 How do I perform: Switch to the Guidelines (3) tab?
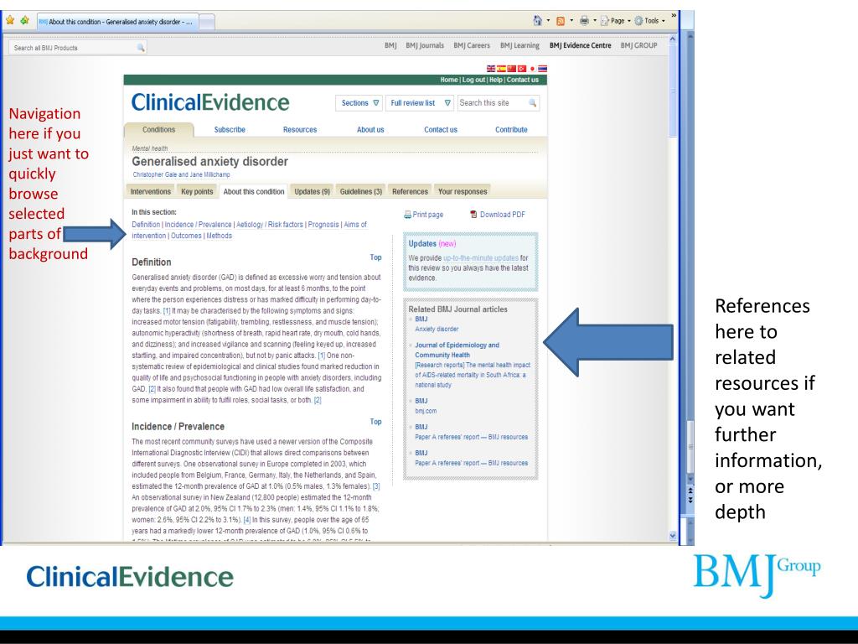[x=360, y=192]
